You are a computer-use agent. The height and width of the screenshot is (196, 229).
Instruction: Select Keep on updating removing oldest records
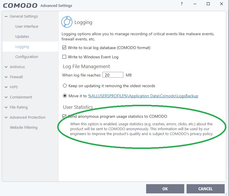click(65, 86)
